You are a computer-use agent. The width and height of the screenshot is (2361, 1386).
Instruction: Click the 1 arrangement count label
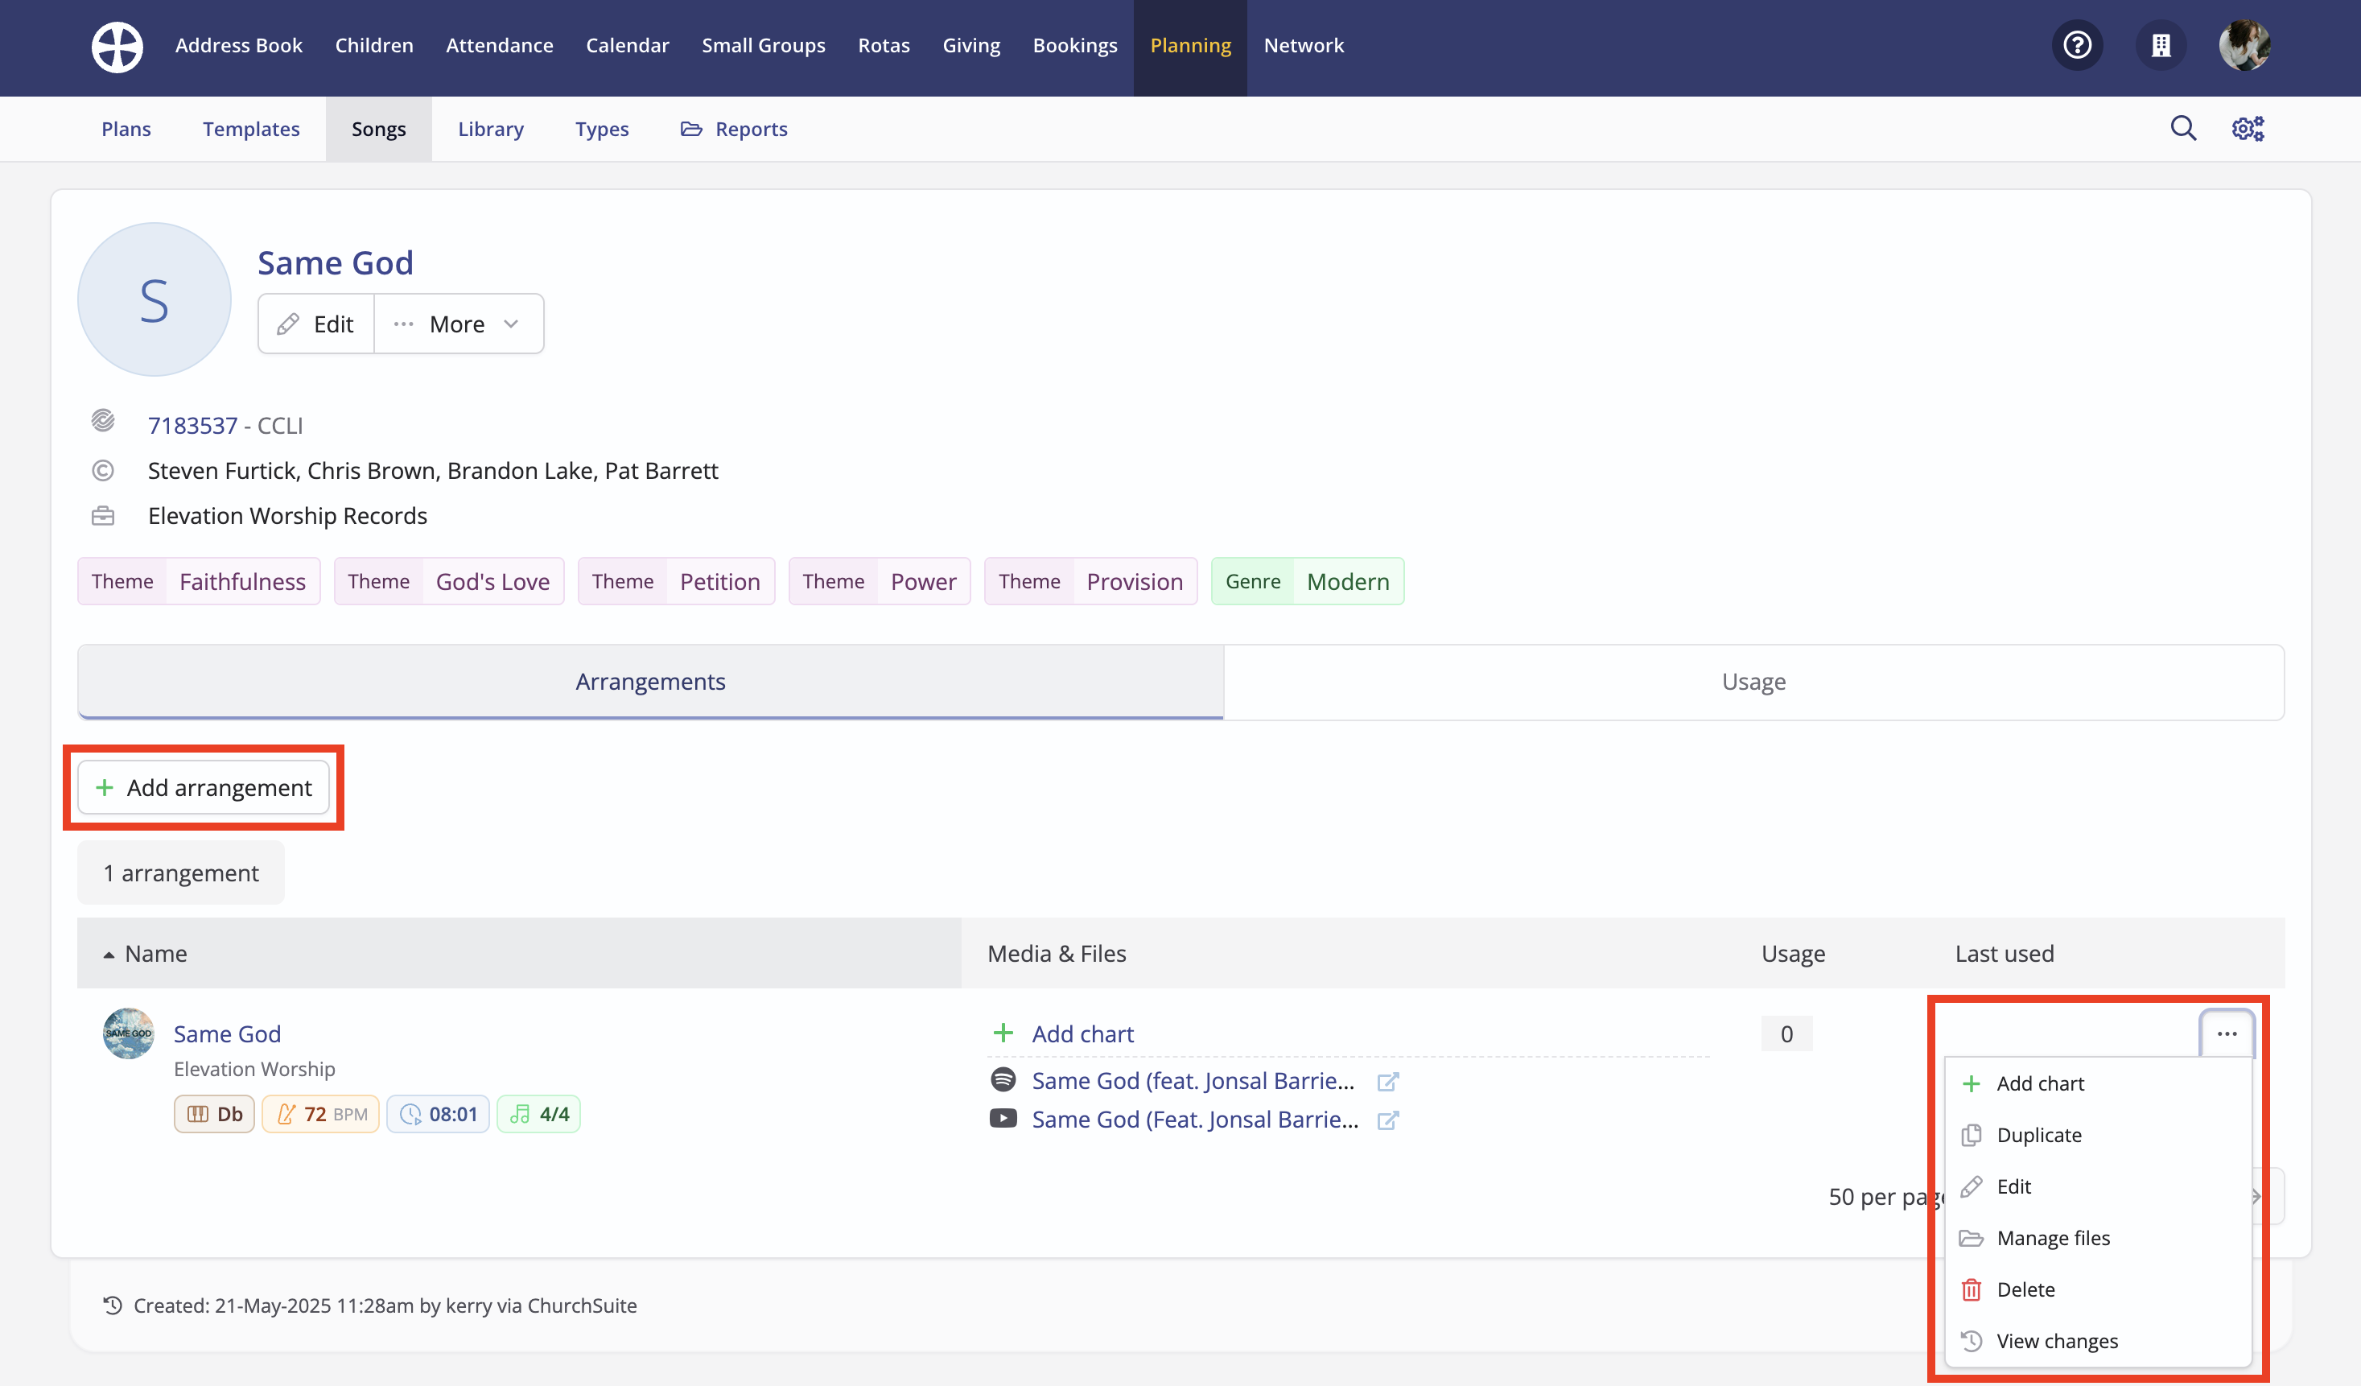[181, 872]
